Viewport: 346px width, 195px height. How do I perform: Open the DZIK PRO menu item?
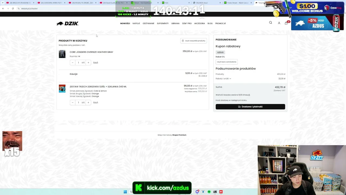pos(187,24)
